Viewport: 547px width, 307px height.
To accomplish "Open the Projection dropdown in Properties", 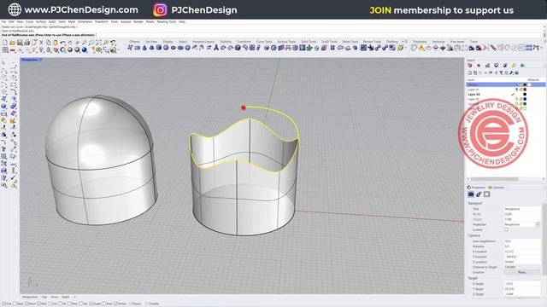I will 538,225.
